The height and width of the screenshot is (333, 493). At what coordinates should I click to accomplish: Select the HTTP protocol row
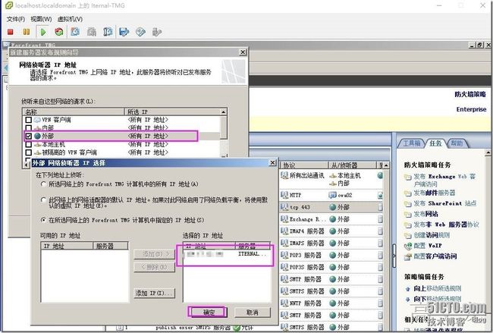tap(331, 195)
